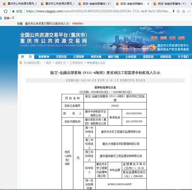
Task: Click 重庆大地建设项目管理有限公司 cell
Action: [121, 144]
